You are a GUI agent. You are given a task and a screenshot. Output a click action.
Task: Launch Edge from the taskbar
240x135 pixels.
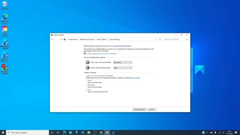coord(64,132)
